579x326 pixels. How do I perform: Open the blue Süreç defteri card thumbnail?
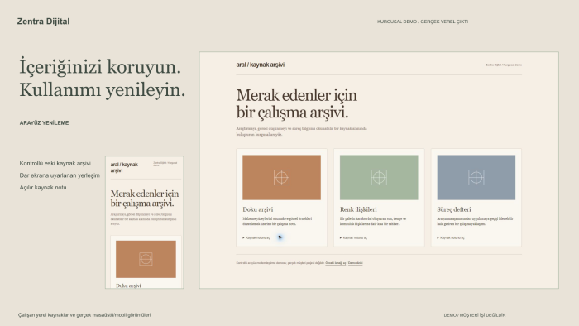pos(476,178)
